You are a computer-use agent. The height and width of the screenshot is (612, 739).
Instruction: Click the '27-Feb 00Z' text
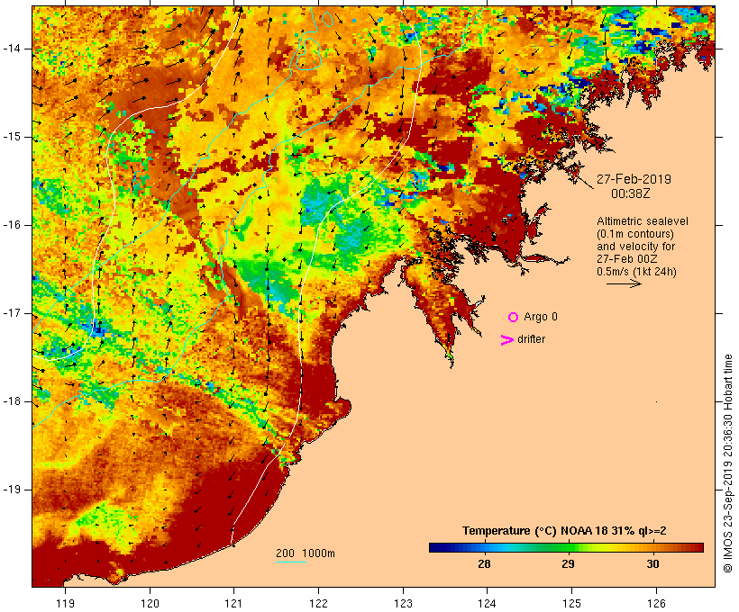[627, 259]
